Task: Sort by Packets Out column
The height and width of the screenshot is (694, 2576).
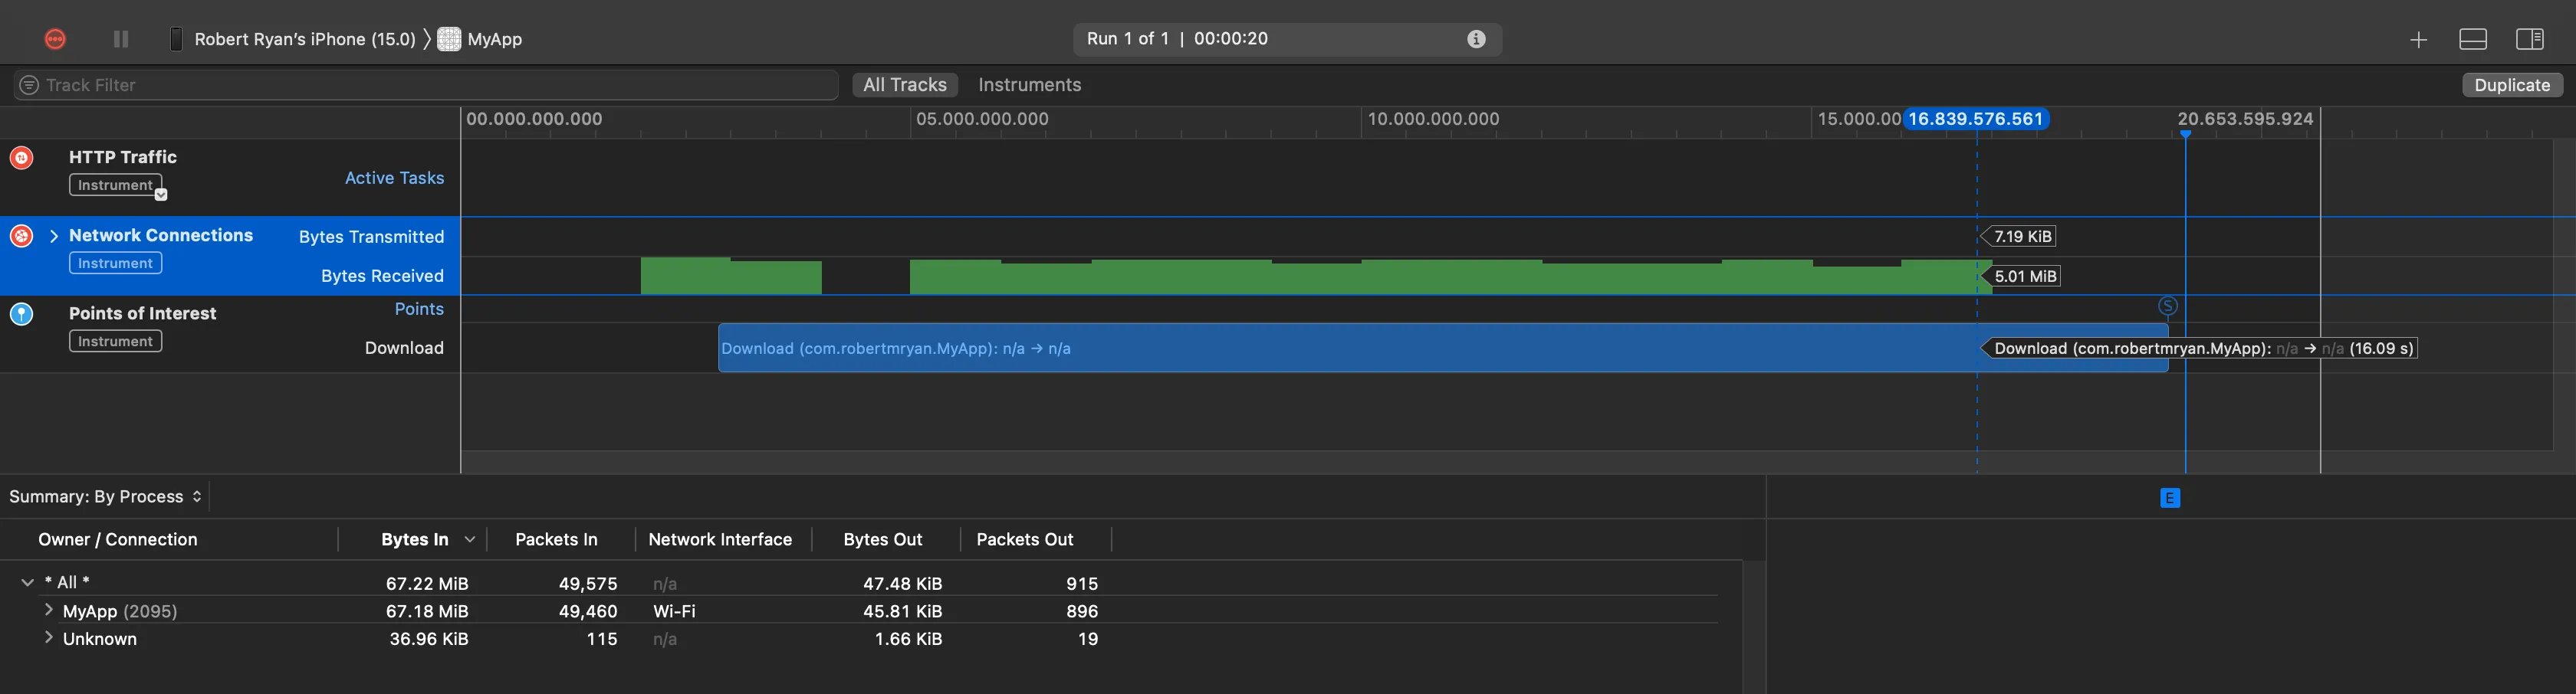Action: [1024, 539]
